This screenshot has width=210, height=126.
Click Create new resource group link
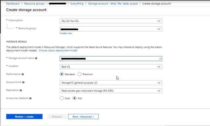click(66, 33)
